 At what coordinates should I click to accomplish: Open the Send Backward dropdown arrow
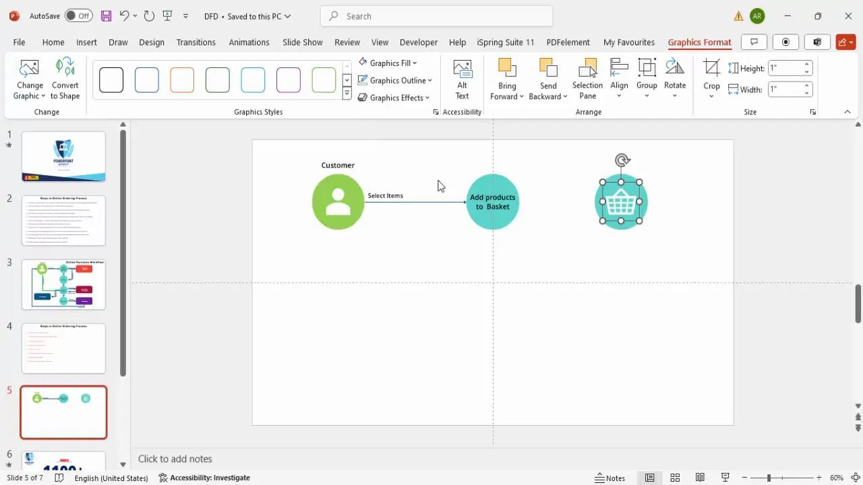click(564, 96)
